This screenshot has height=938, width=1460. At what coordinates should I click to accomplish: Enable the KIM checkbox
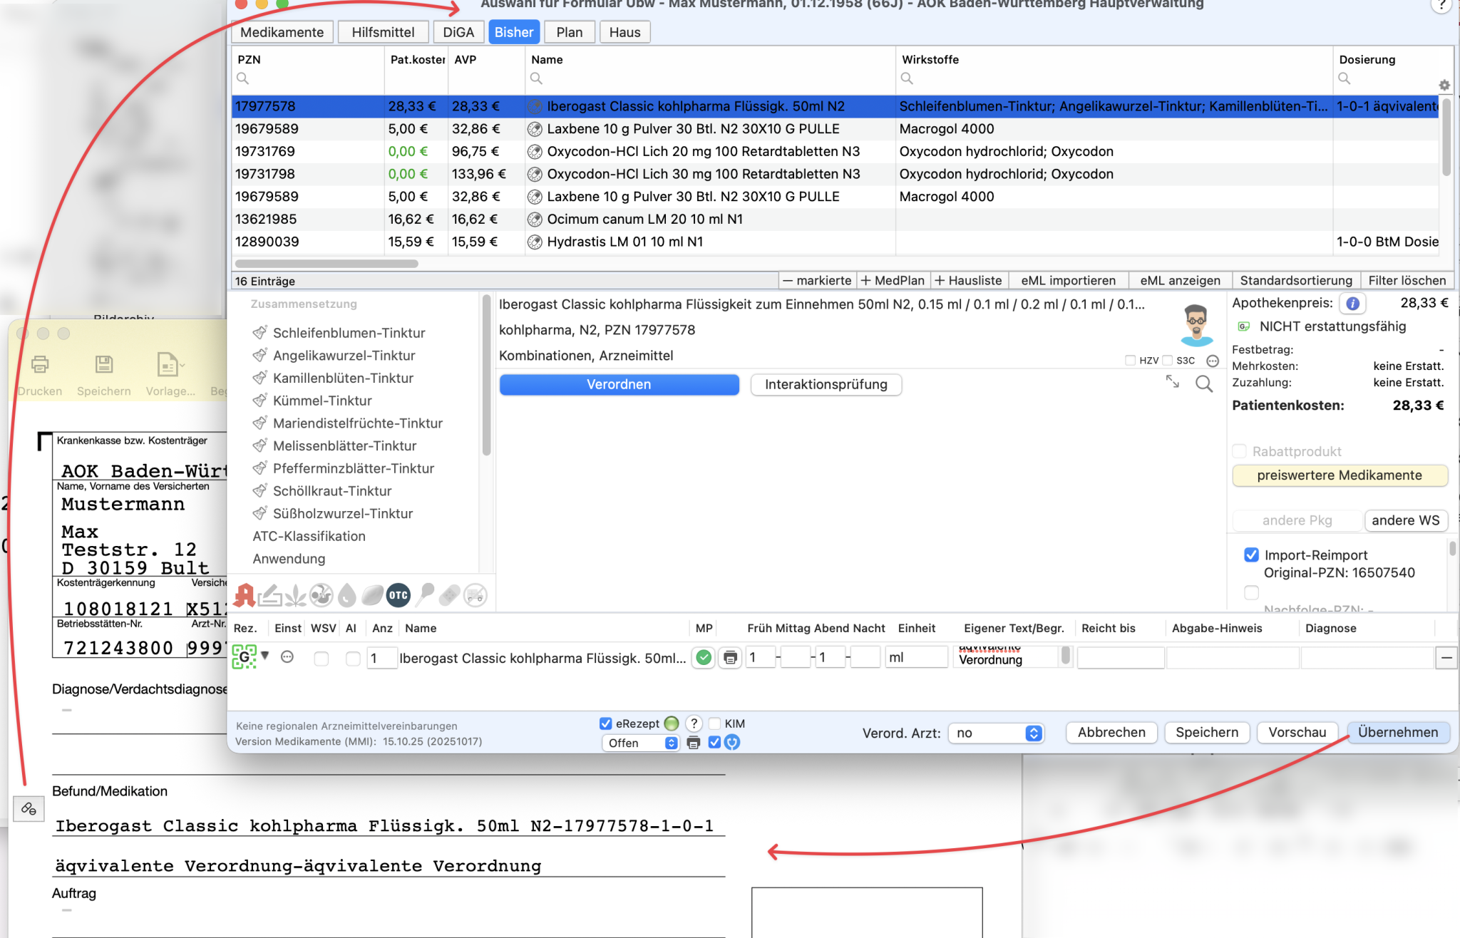tap(714, 723)
